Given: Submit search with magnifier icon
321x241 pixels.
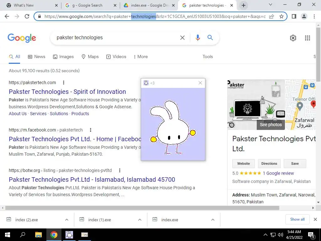Looking at the screenshot, I should [210, 38].
